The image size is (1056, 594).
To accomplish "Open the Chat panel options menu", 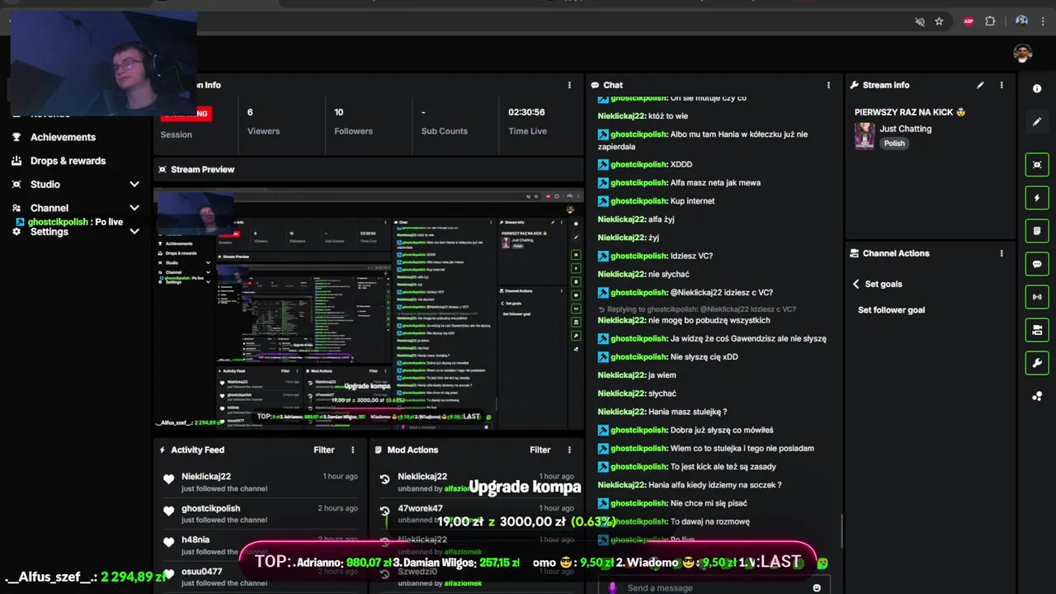I will click(x=828, y=85).
